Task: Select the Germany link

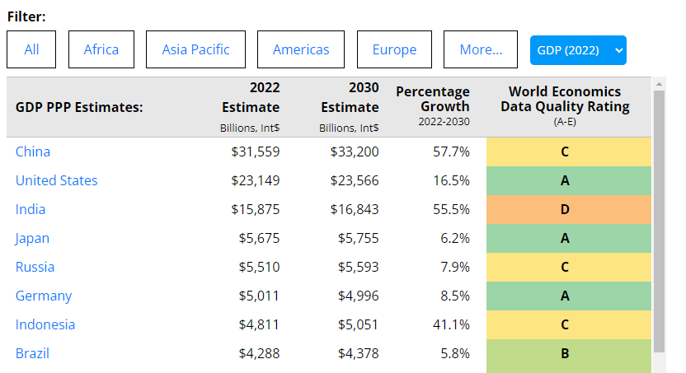Action: click(x=44, y=296)
